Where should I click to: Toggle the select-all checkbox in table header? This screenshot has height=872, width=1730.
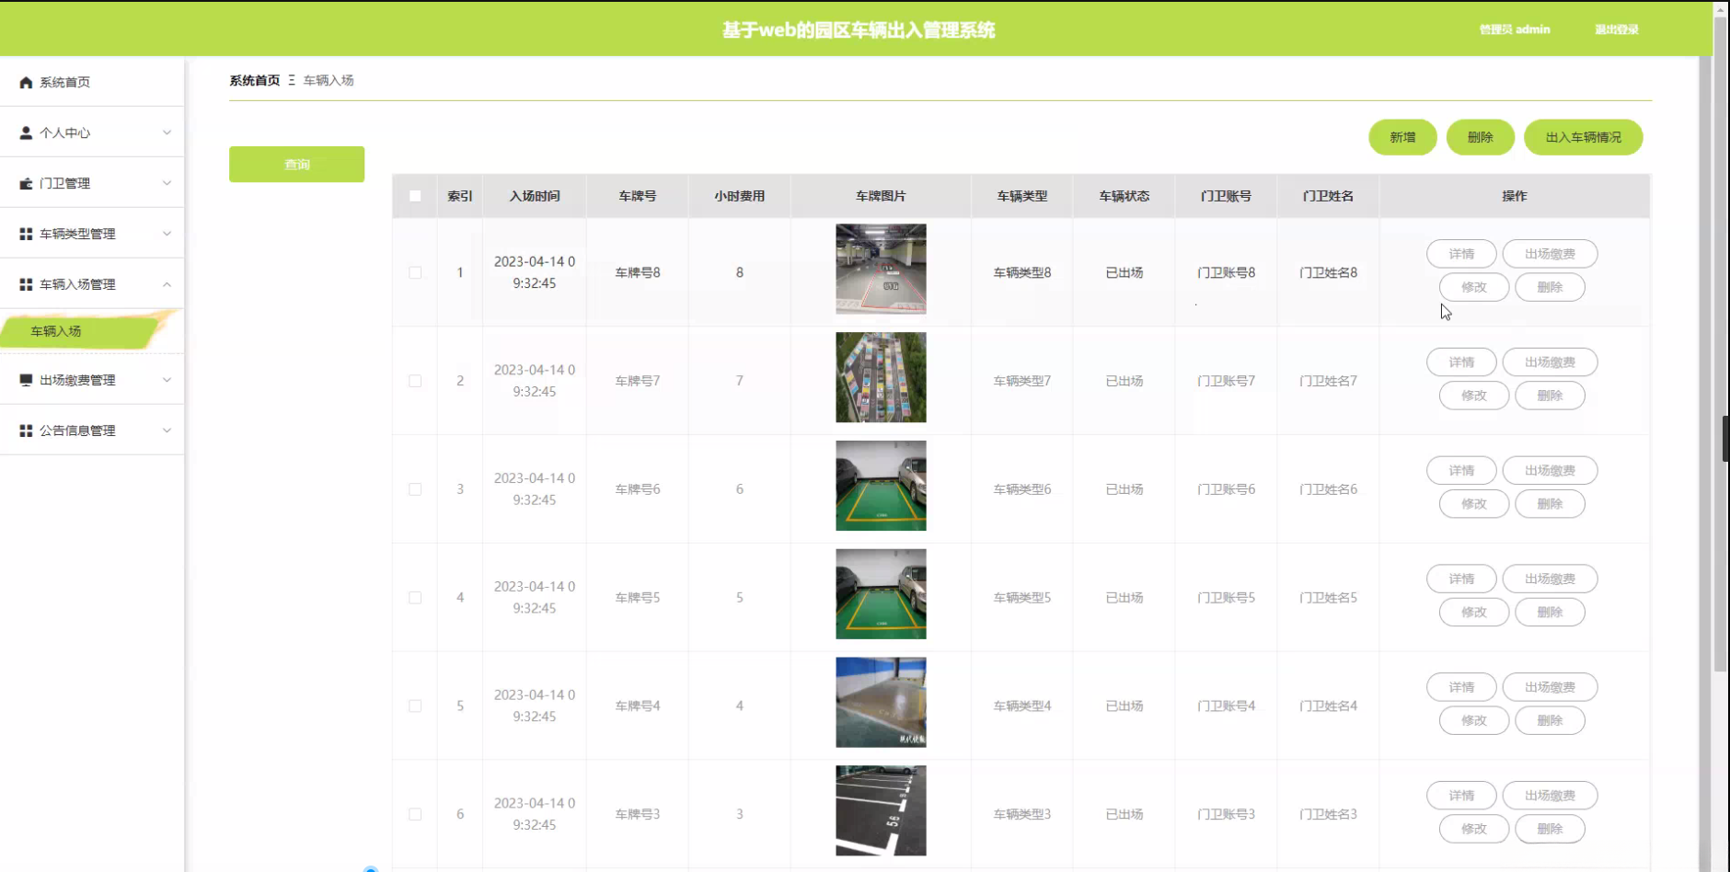coord(415,196)
